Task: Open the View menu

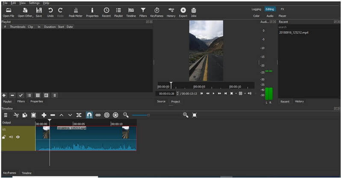Action: (x=23, y=3)
